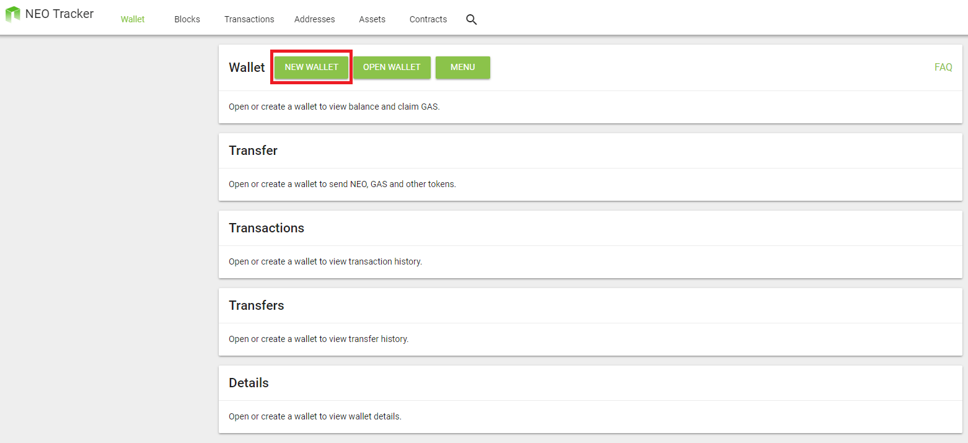The width and height of the screenshot is (968, 443).
Task: Click 'view balance and claim GAS' text
Action: pyautogui.click(x=383, y=107)
